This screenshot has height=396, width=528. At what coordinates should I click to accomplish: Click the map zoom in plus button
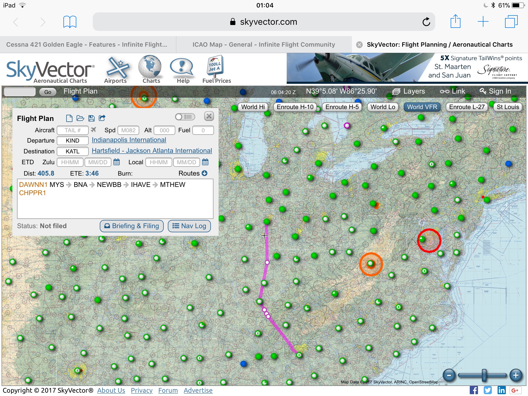pos(516,375)
